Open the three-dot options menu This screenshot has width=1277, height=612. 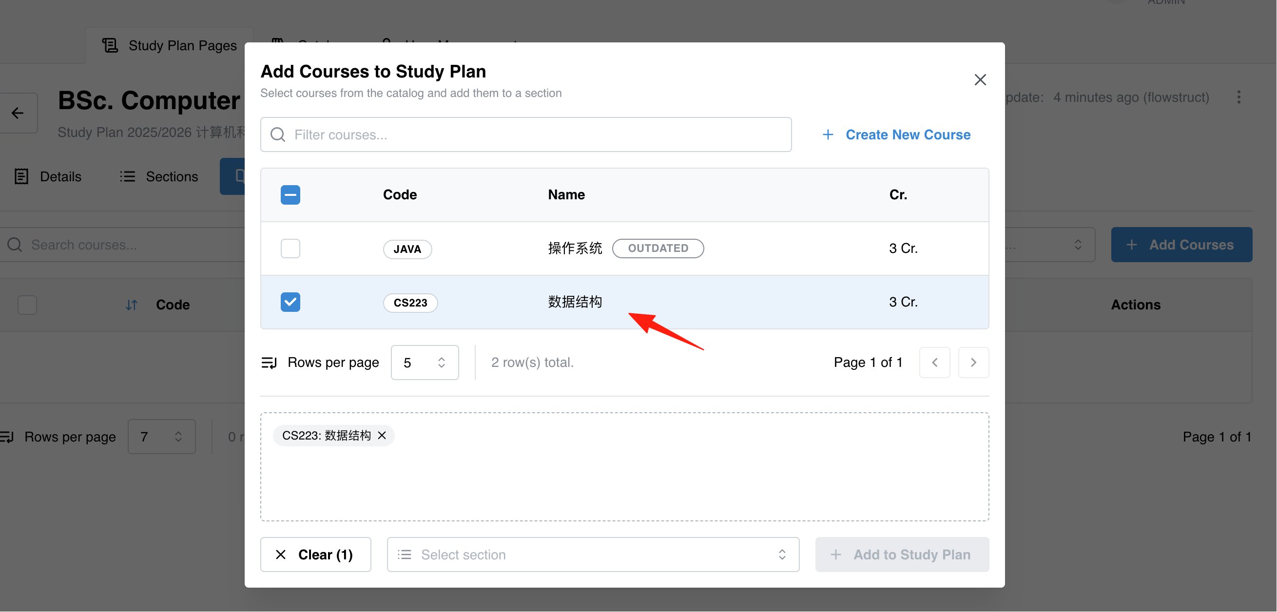[x=1238, y=97]
